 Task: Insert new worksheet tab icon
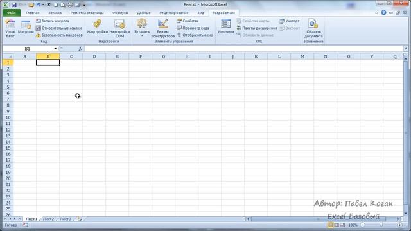80,219
